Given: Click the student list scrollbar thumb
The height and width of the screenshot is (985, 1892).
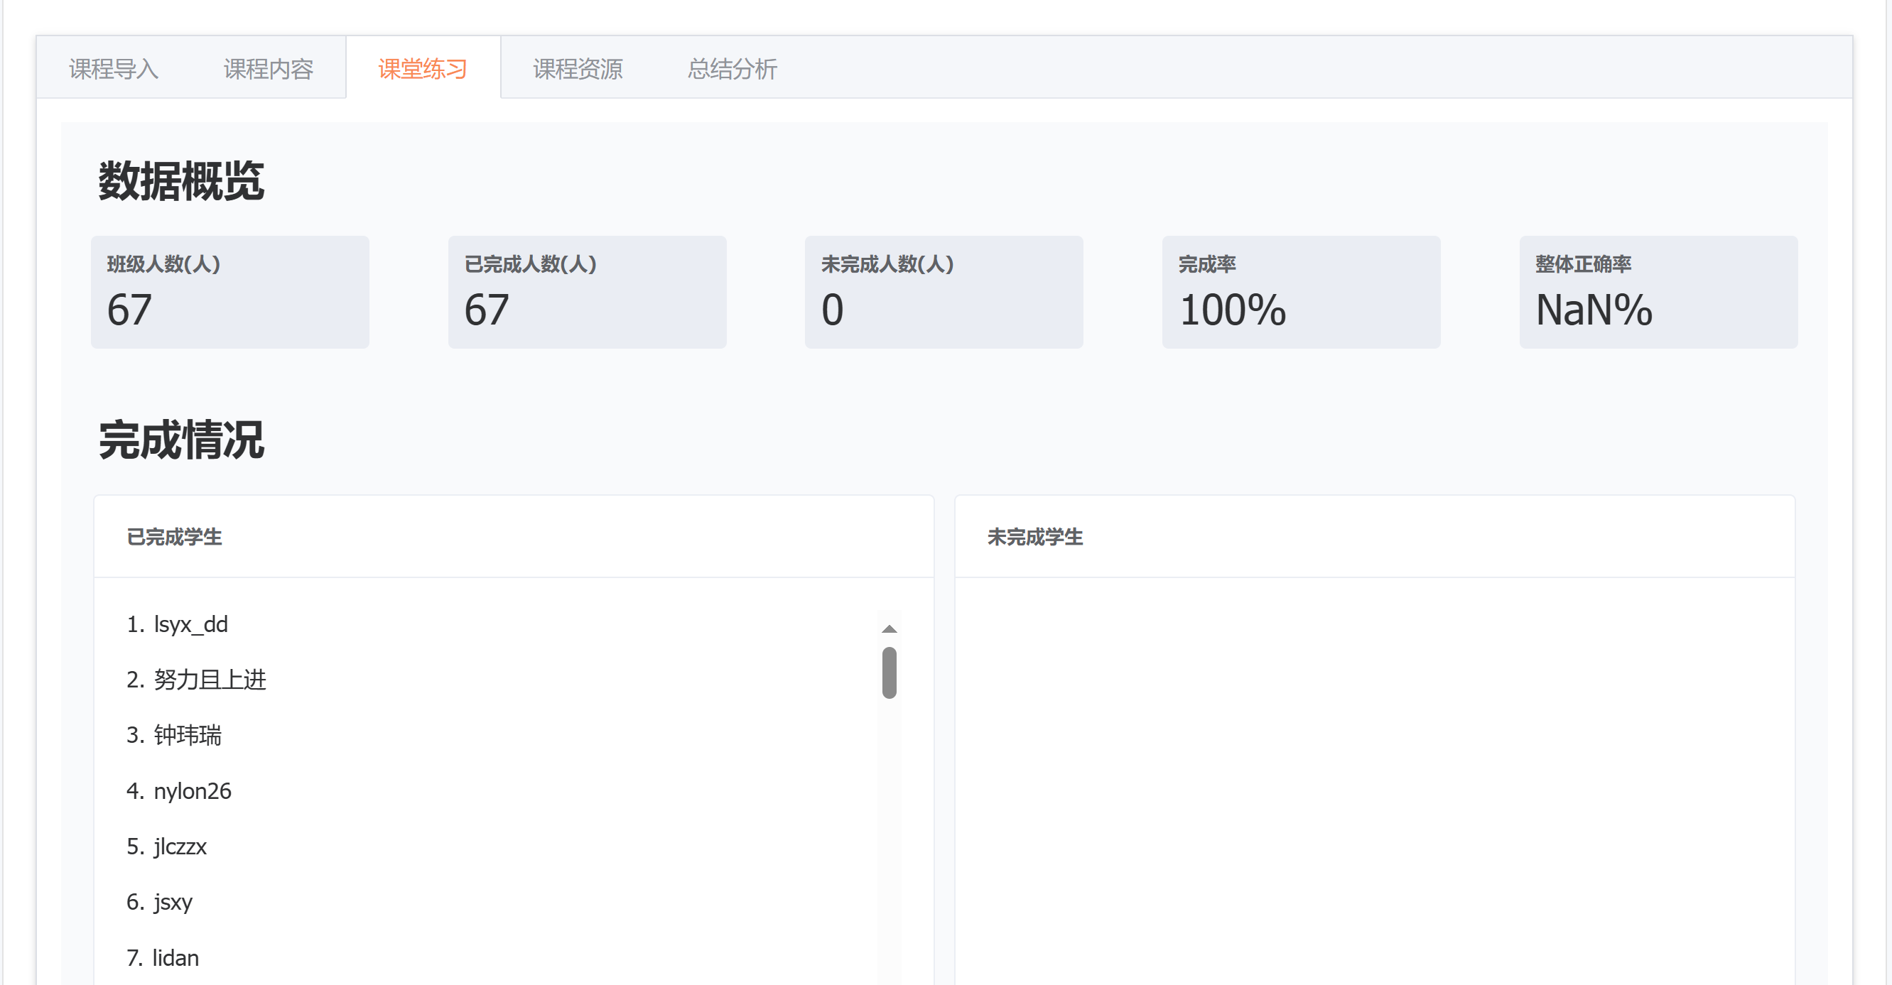Looking at the screenshot, I should pos(889,673).
